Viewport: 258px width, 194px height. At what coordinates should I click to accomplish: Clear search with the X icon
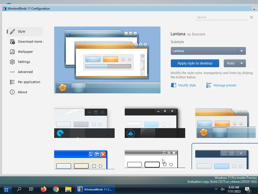tap(251, 17)
